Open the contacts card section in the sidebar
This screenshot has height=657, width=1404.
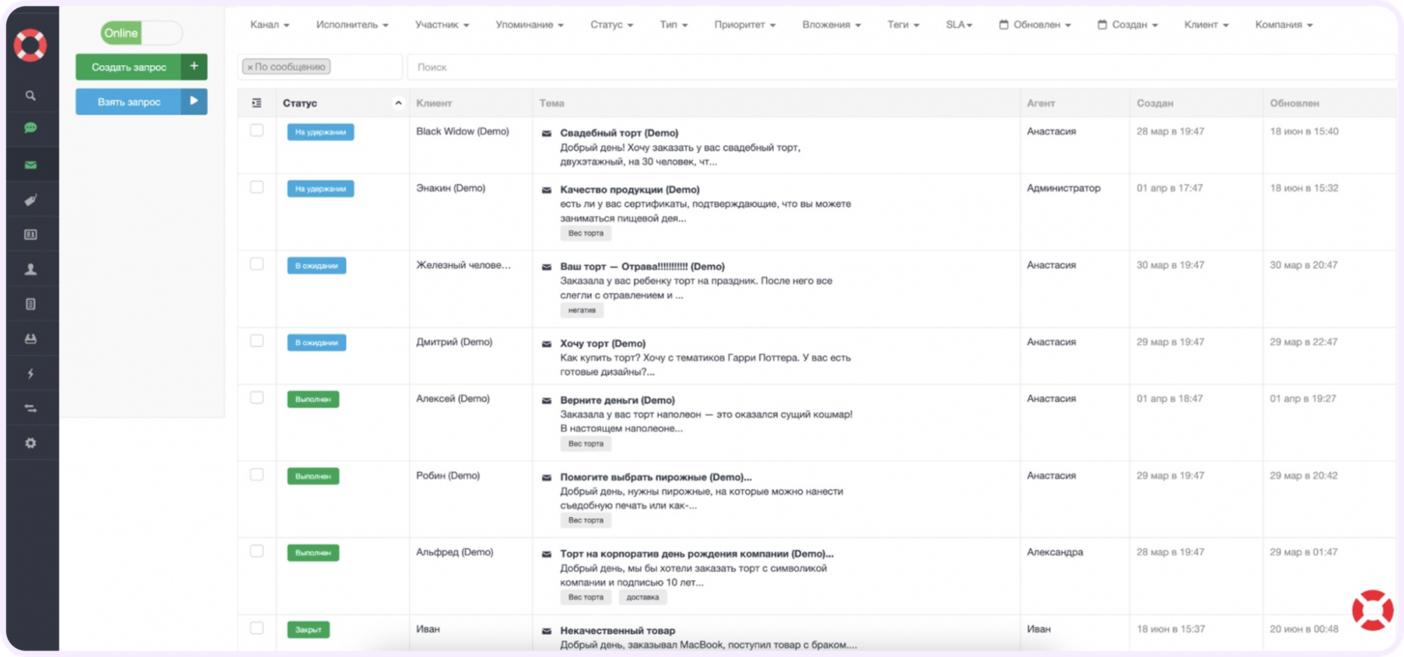31,233
